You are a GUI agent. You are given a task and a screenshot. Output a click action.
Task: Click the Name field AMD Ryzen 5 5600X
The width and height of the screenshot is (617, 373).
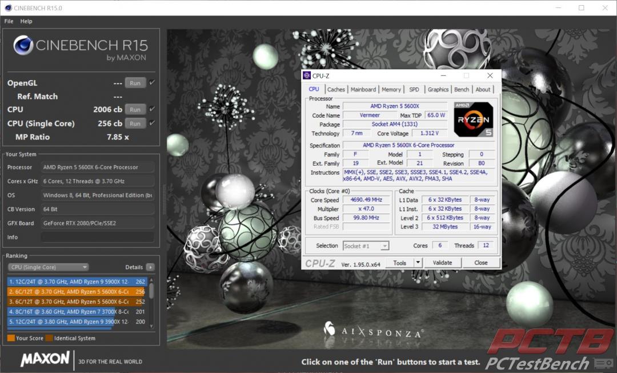pyautogui.click(x=395, y=106)
